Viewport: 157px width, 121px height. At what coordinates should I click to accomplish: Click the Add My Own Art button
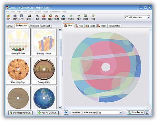point(48,113)
